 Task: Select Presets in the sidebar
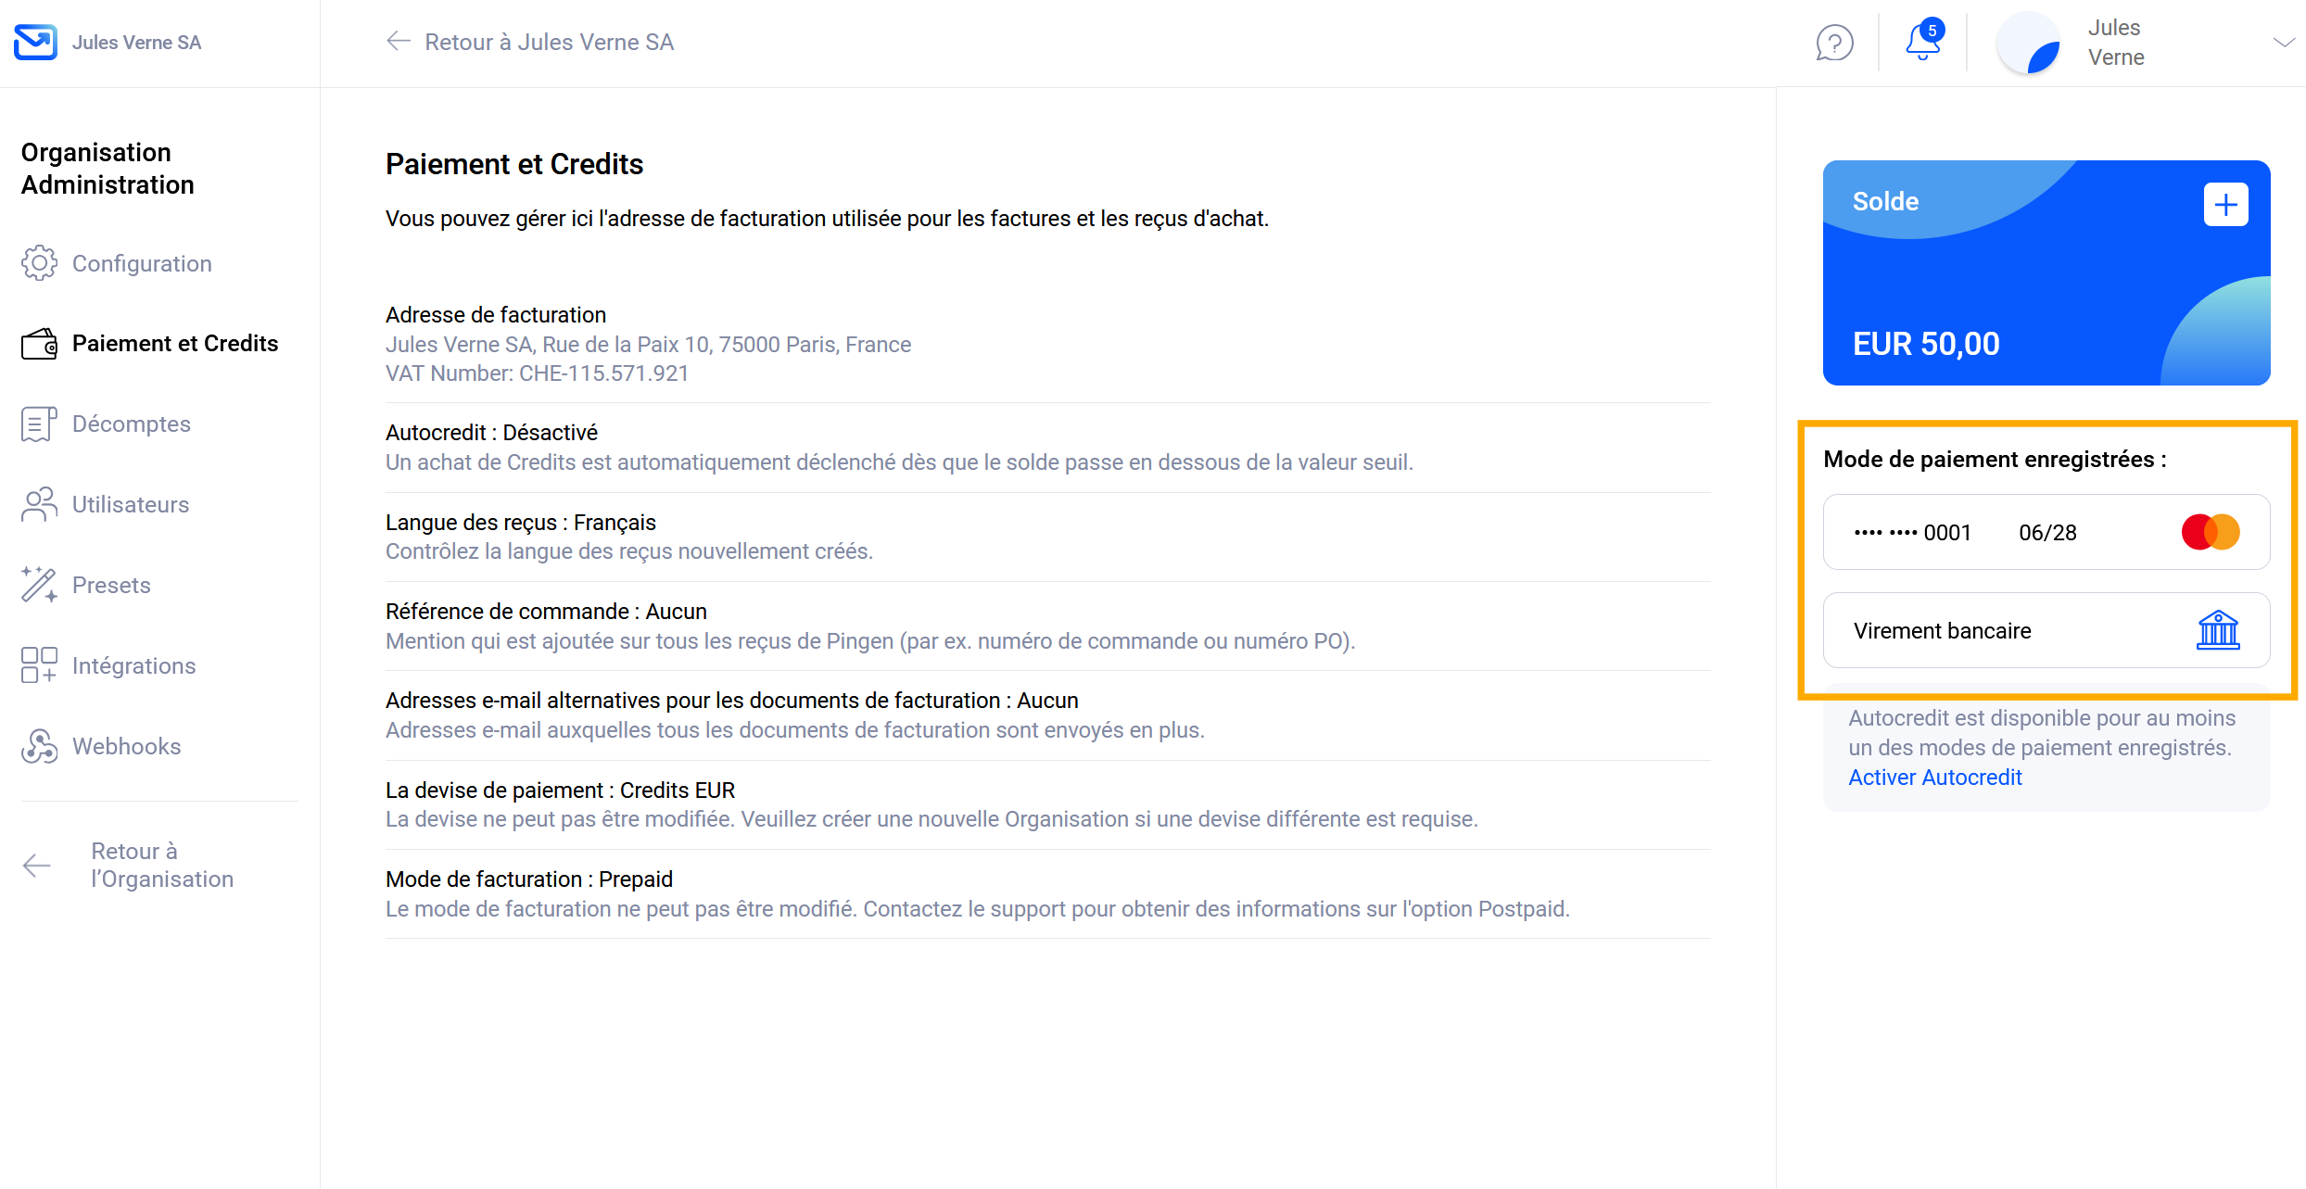[111, 585]
